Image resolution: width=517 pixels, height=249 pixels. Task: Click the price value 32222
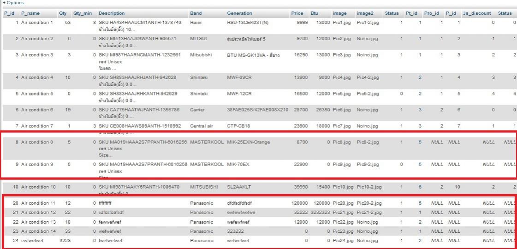click(x=301, y=213)
